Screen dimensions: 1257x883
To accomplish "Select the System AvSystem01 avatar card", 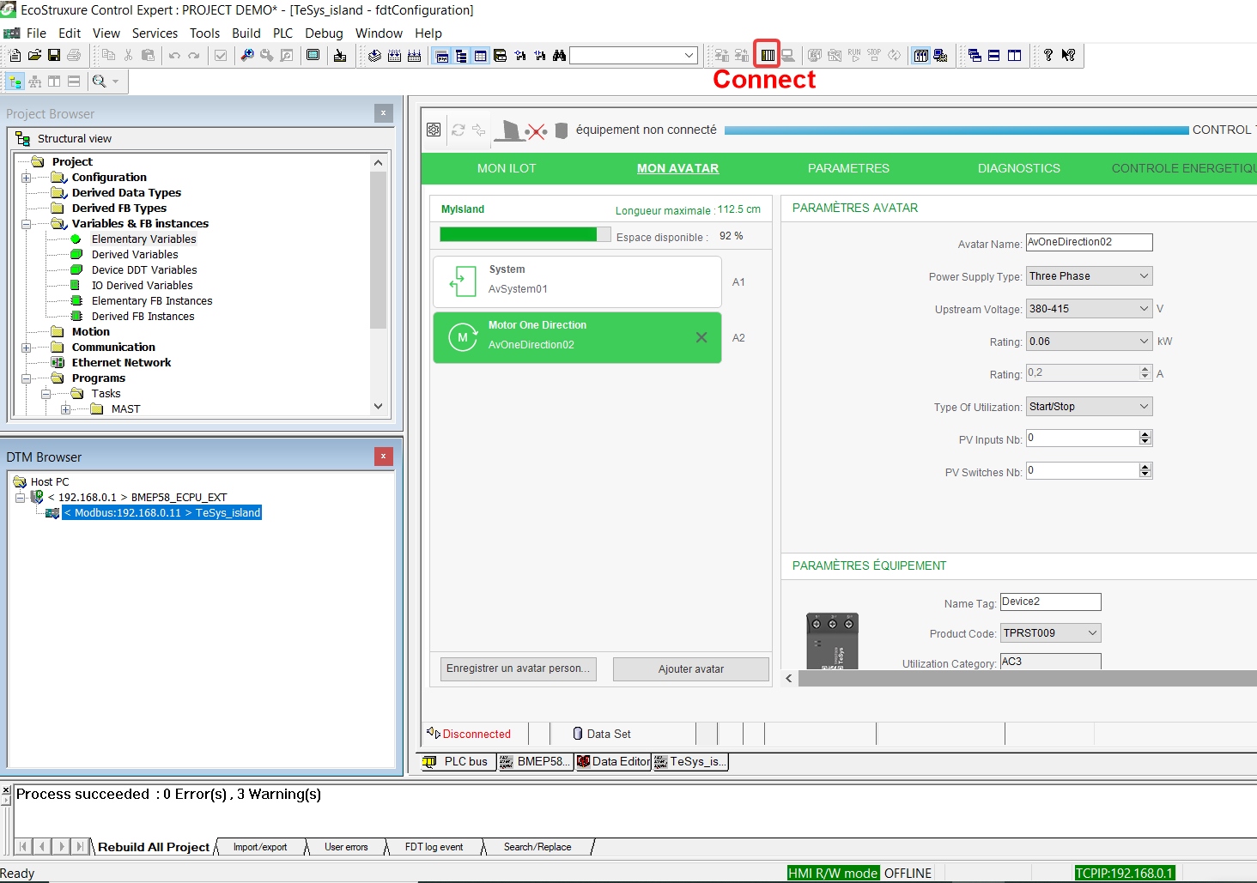I will pyautogui.click(x=577, y=281).
